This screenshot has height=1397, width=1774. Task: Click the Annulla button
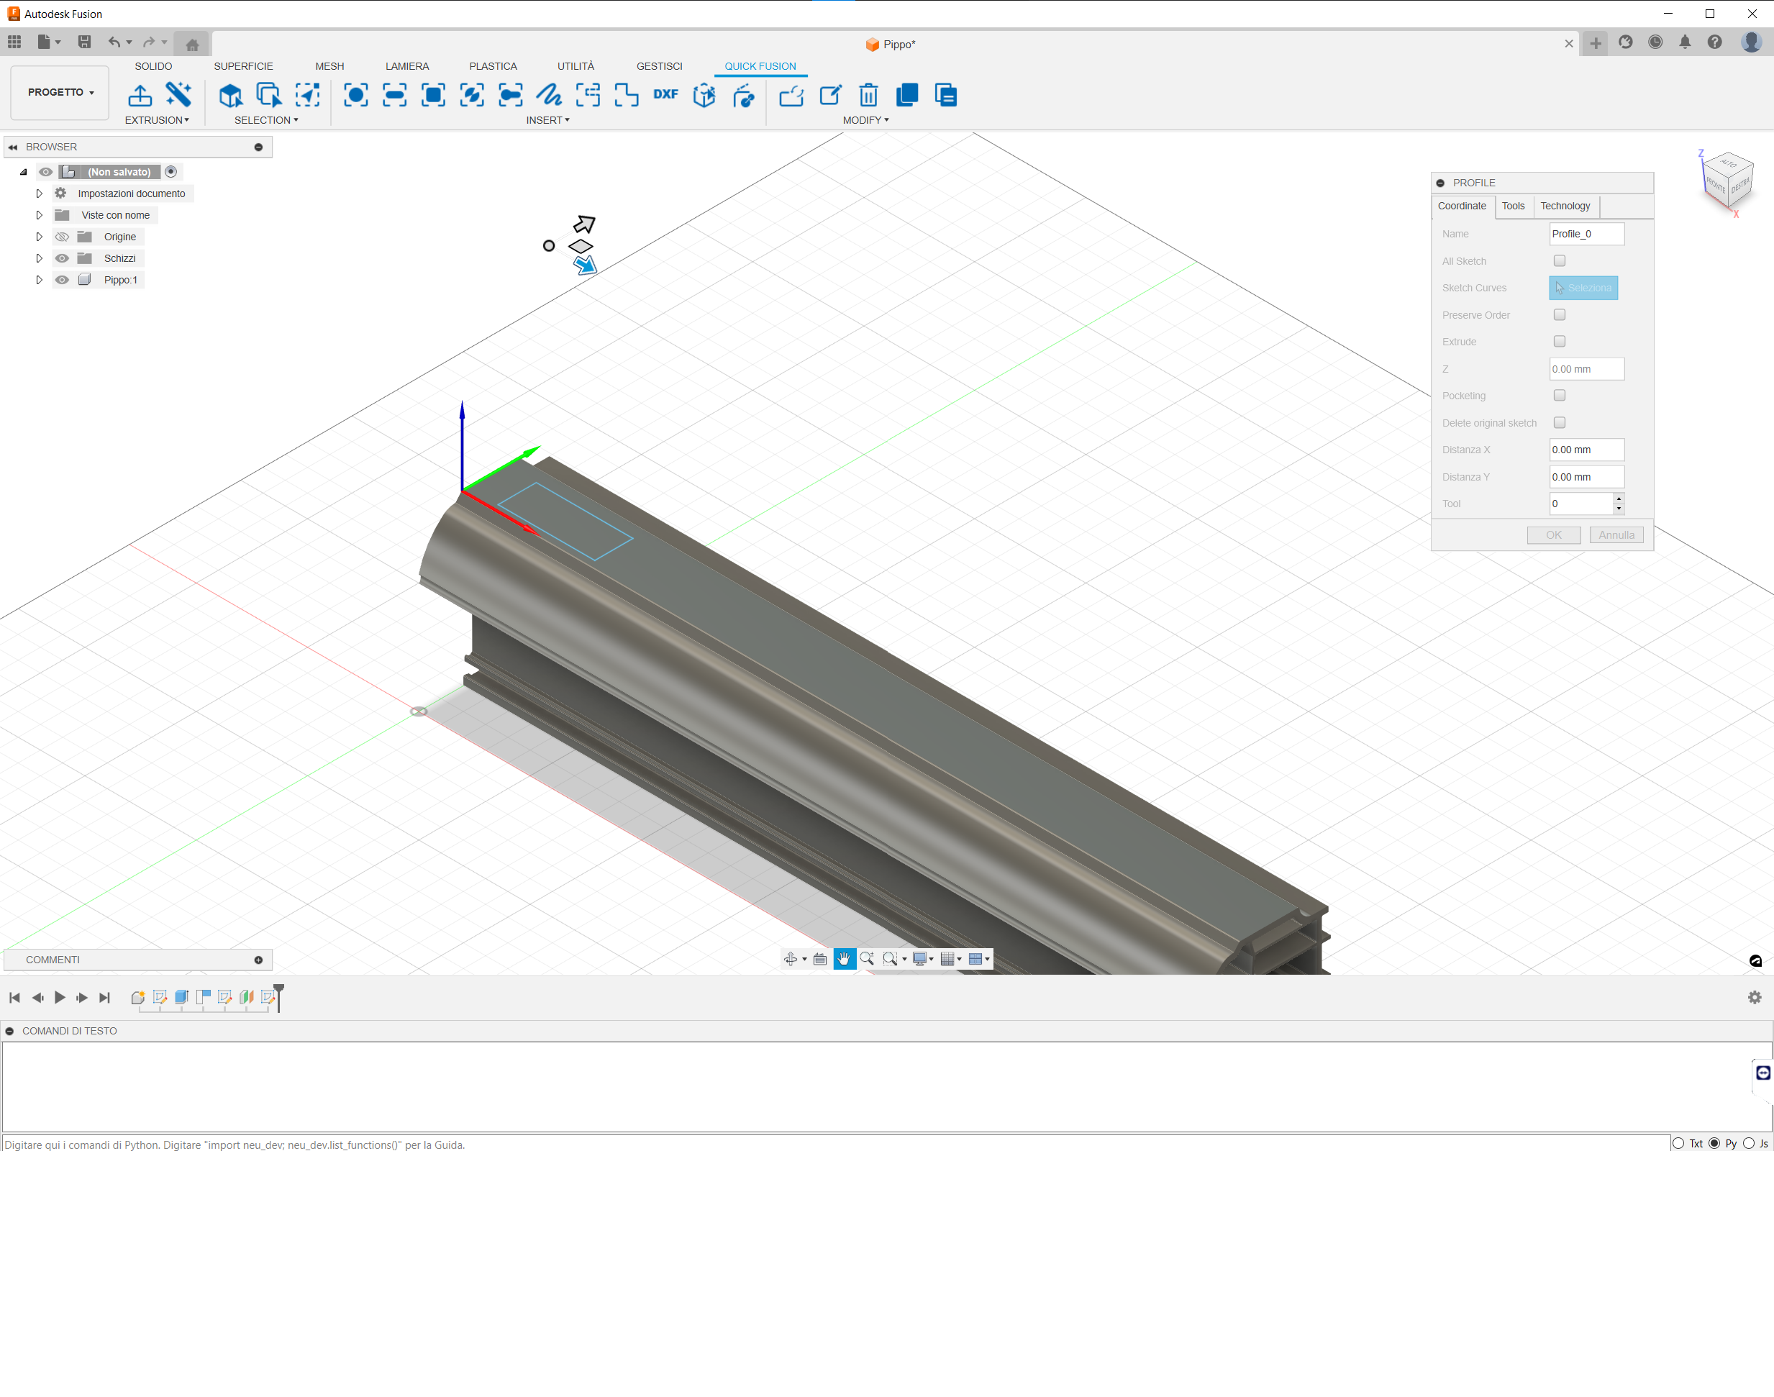coord(1615,535)
